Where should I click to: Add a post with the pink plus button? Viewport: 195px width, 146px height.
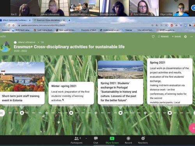pos(192,128)
